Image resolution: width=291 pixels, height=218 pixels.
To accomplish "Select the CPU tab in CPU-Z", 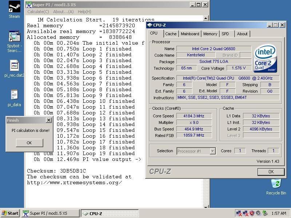I will point(154,33).
